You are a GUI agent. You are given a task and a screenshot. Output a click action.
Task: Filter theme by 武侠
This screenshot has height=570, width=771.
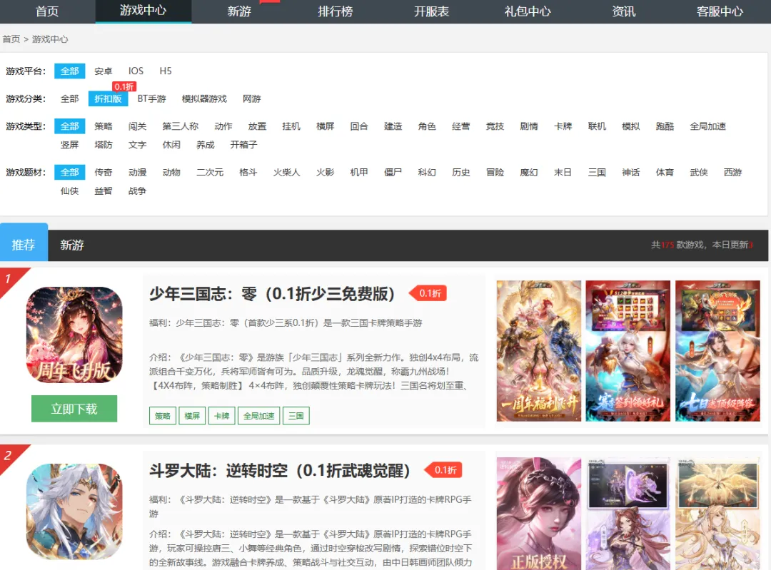[x=699, y=173]
